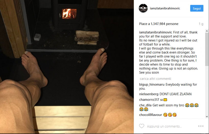Open the iamzlatanibrahimovic username in header
Image resolution: width=209 pixels, height=134 pixels.
click(x=165, y=8)
